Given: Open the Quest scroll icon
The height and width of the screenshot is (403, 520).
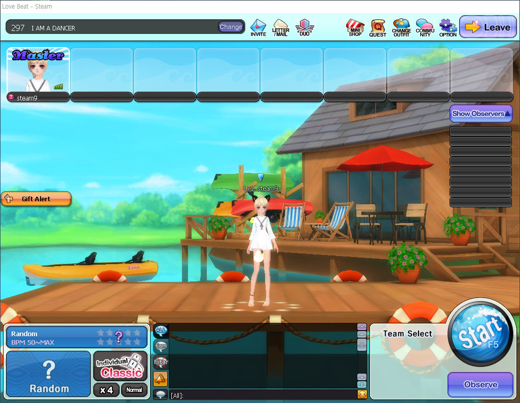Looking at the screenshot, I should 378,27.
